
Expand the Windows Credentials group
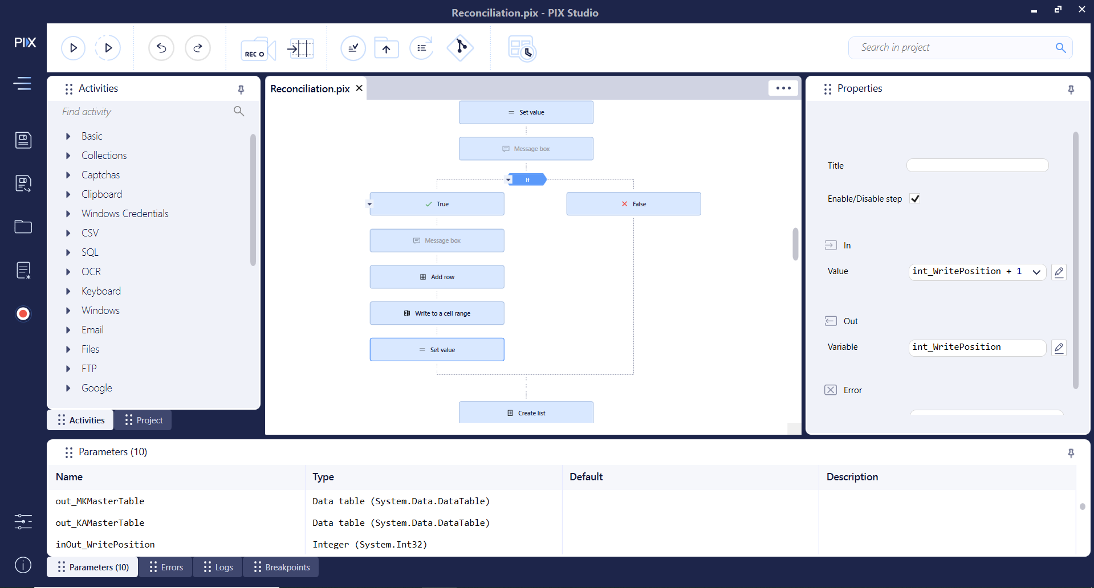[x=68, y=214]
